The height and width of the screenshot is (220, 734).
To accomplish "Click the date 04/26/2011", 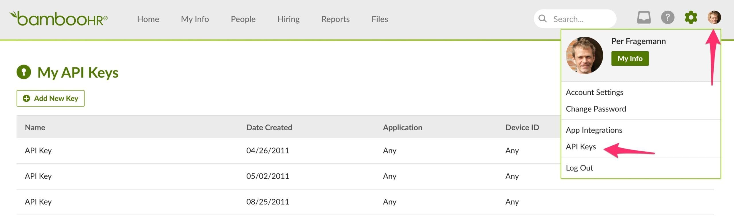I will point(268,150).
